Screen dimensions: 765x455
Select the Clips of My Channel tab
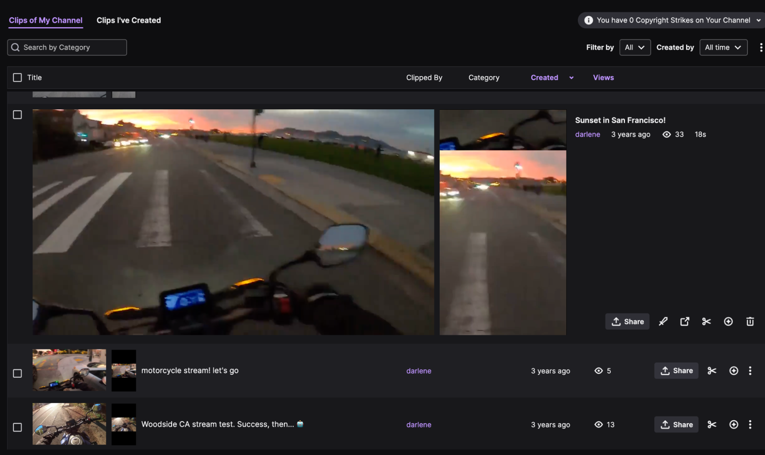pyautogui.click(x=45, y=20)
